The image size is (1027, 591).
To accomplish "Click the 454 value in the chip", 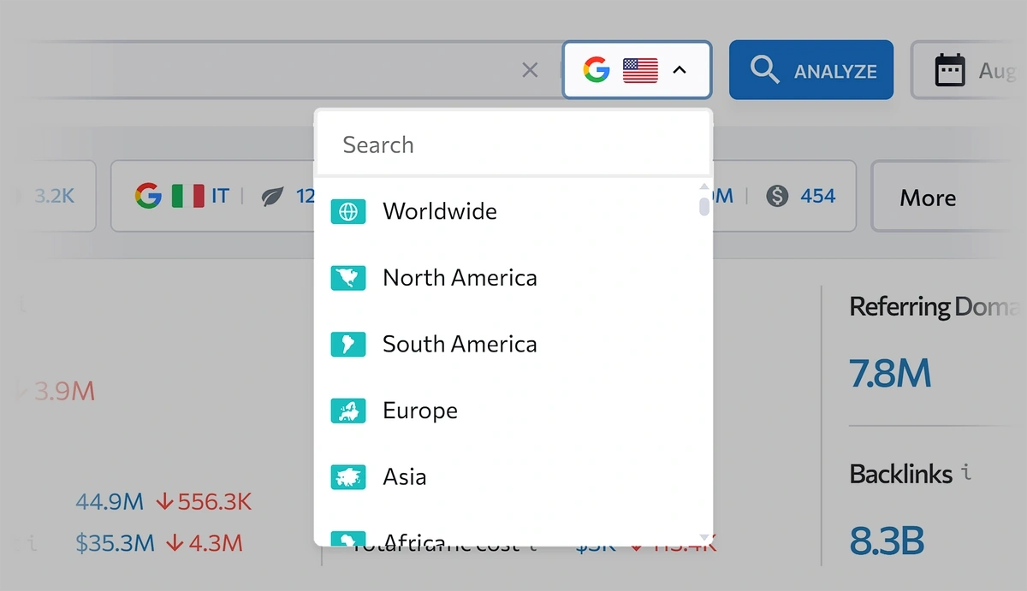I will [817, 197].
